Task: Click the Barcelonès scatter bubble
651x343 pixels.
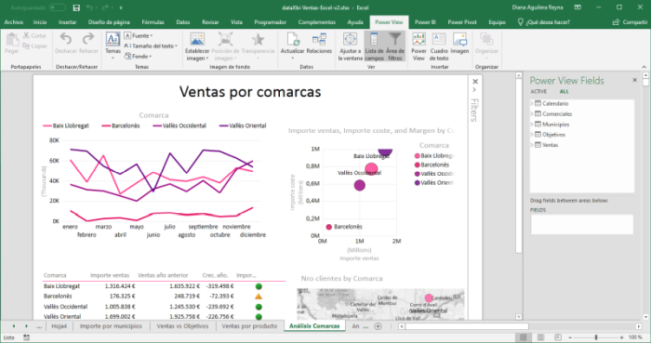Action: click(x=329, y=227)
